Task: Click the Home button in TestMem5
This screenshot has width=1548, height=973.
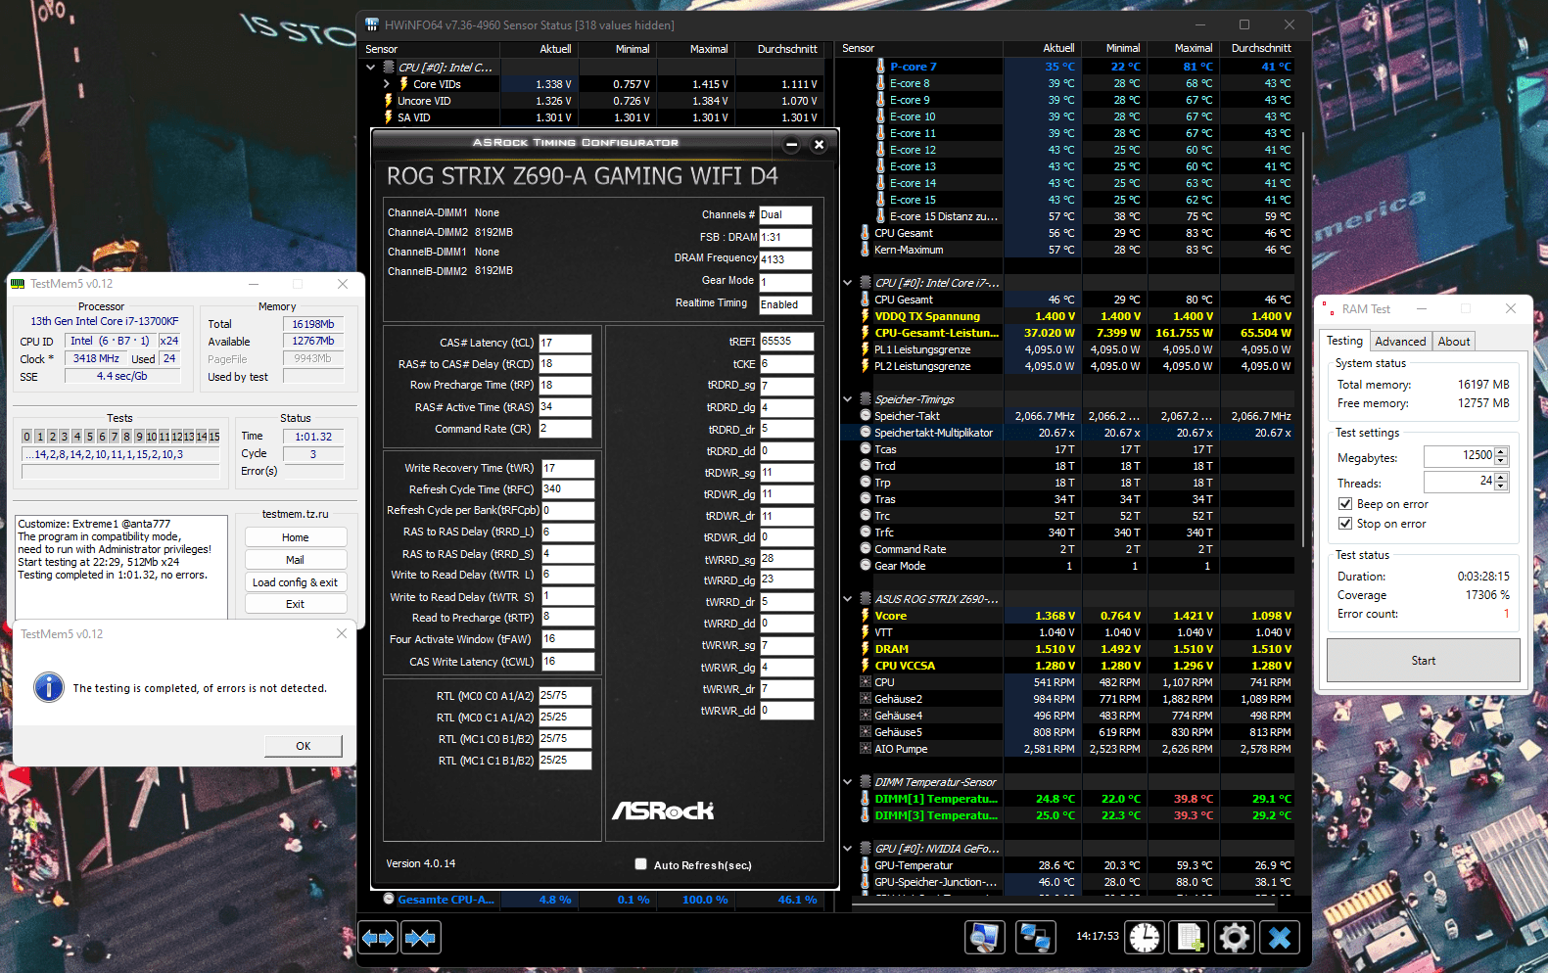Action: (x=296, y=537)
